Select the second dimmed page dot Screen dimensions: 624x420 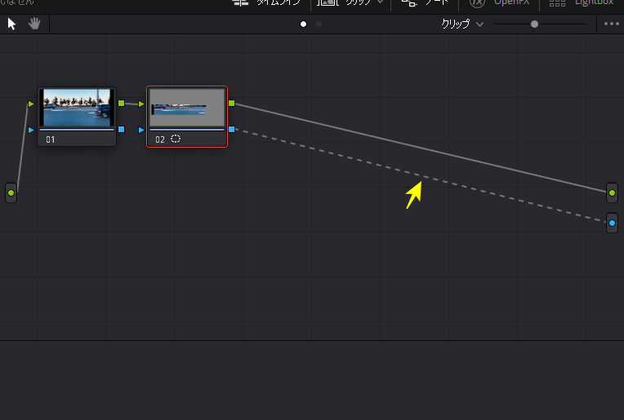coord(319,24)
